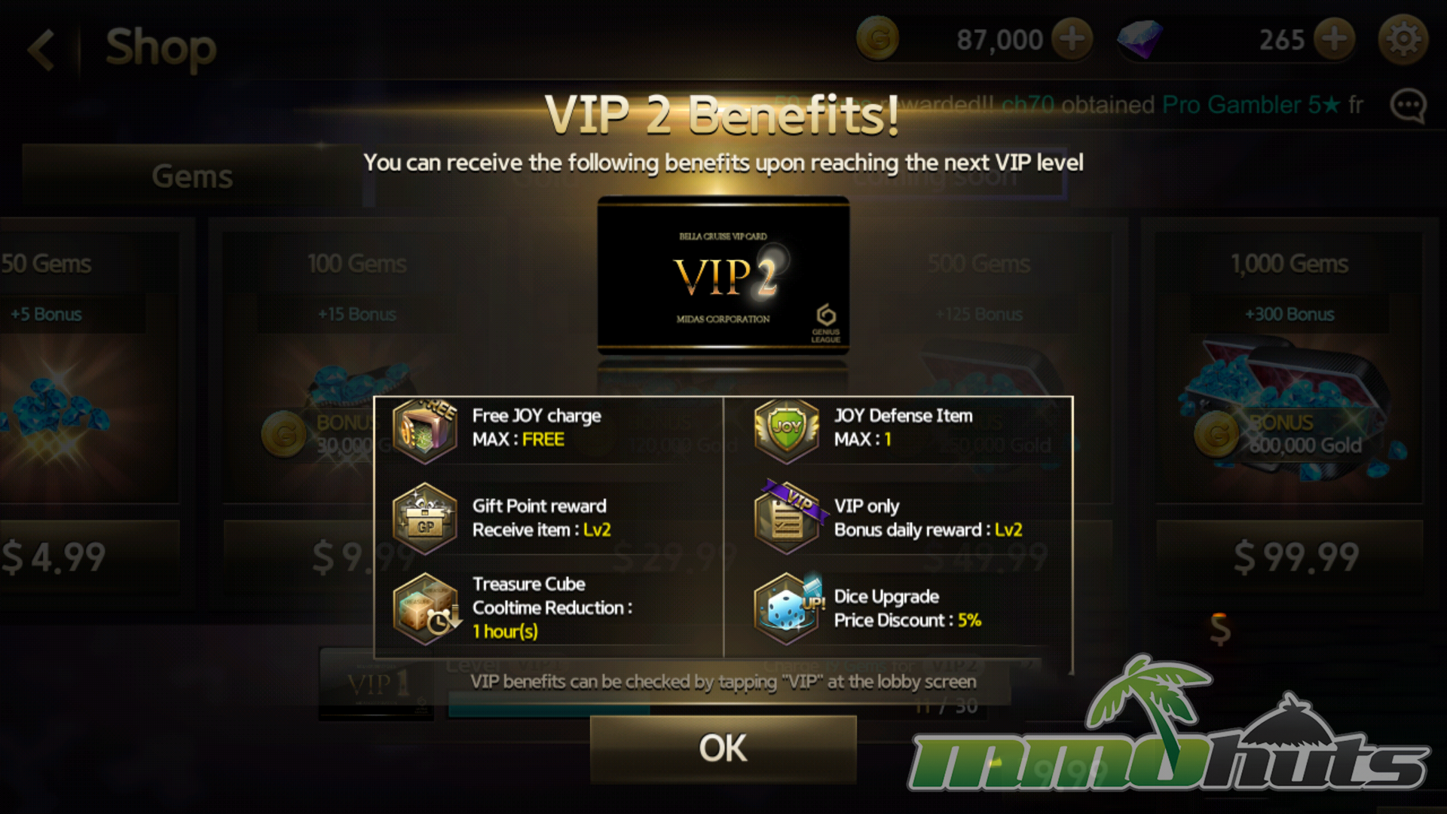Go back using the Shop arrow

tap(41, 50)
